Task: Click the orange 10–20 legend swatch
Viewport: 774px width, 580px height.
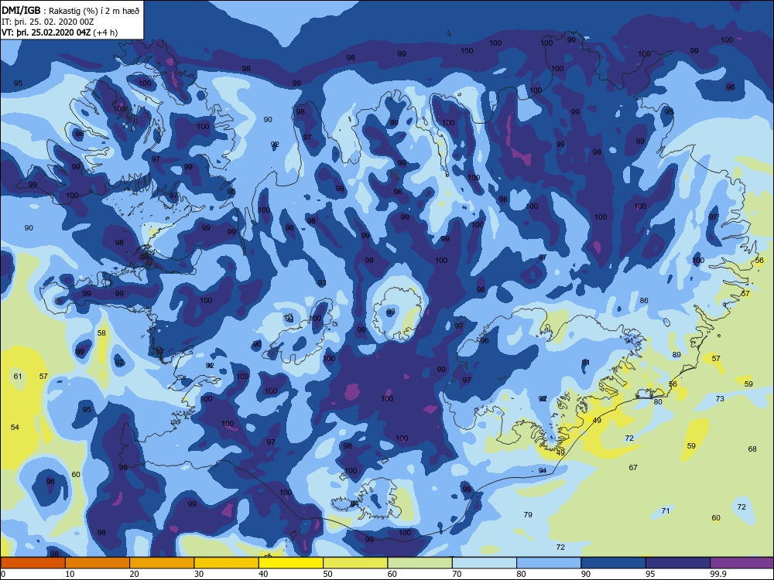Action: click(x=98, y=563)
